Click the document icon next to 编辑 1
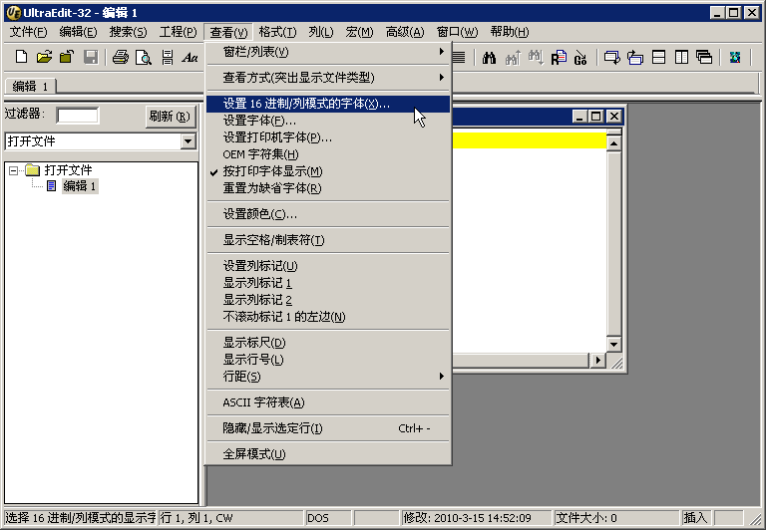766x530 pixels. click(x=51, y=186)
